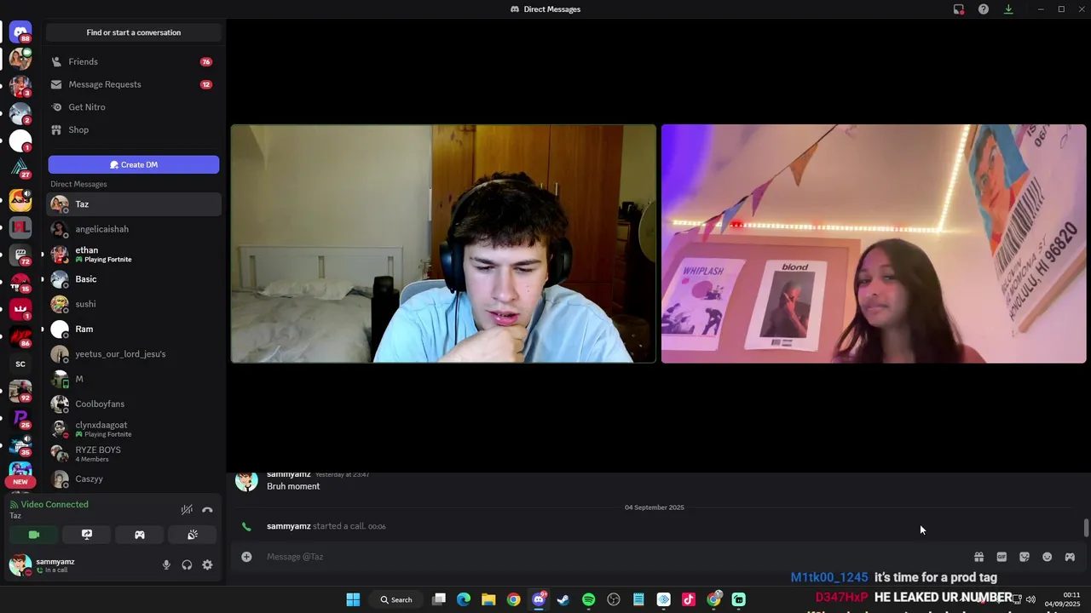The height and width of the screenshot is (613, 1091).
Task: Deafen with the headphones button
Action: pyautogui.click(x=187, y=565)
